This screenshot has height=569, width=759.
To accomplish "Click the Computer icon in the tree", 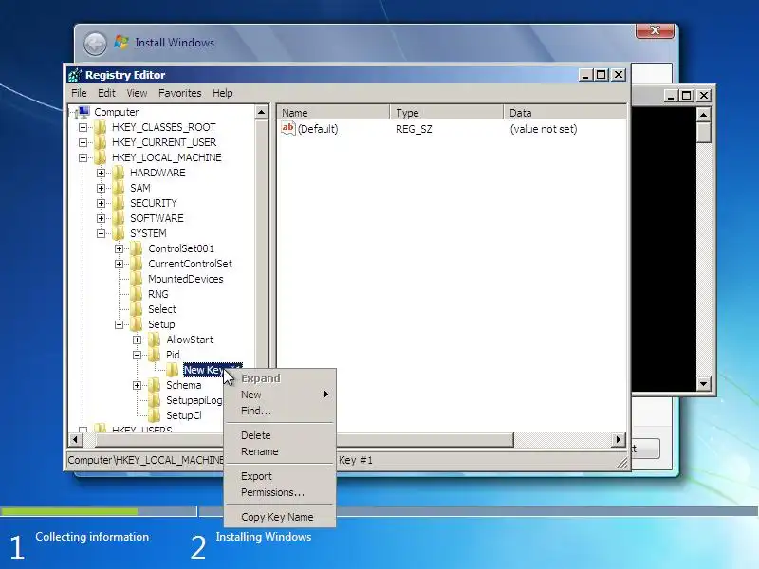I will click(83, 112).
